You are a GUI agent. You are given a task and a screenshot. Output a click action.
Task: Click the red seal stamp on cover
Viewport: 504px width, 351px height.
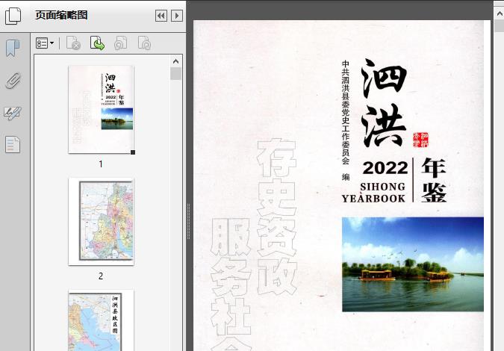tap(421, 140)
